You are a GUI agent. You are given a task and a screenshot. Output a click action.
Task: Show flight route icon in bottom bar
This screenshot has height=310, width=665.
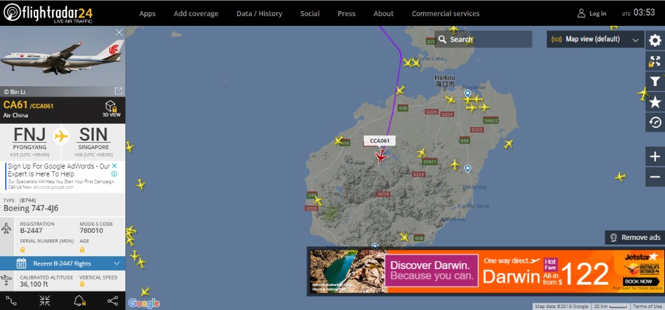click(12, 301)
